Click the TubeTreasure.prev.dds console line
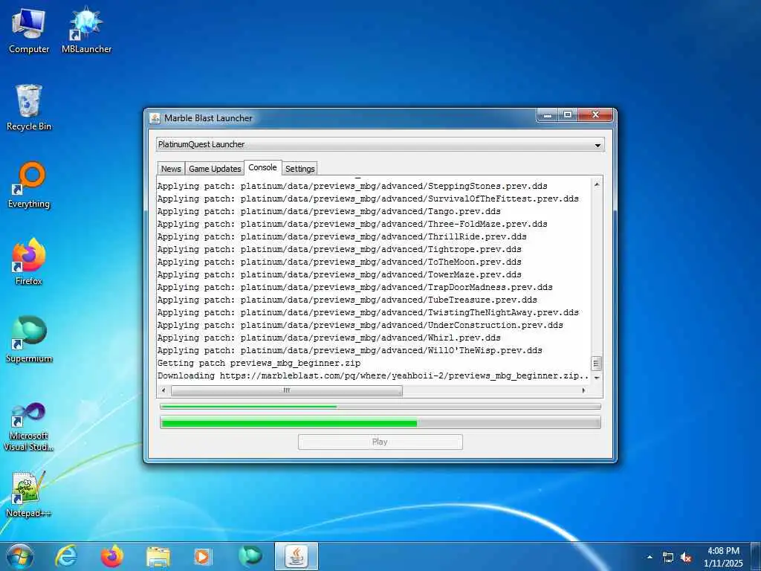Screen dimensions: 761x571 [x=347, y=300]
